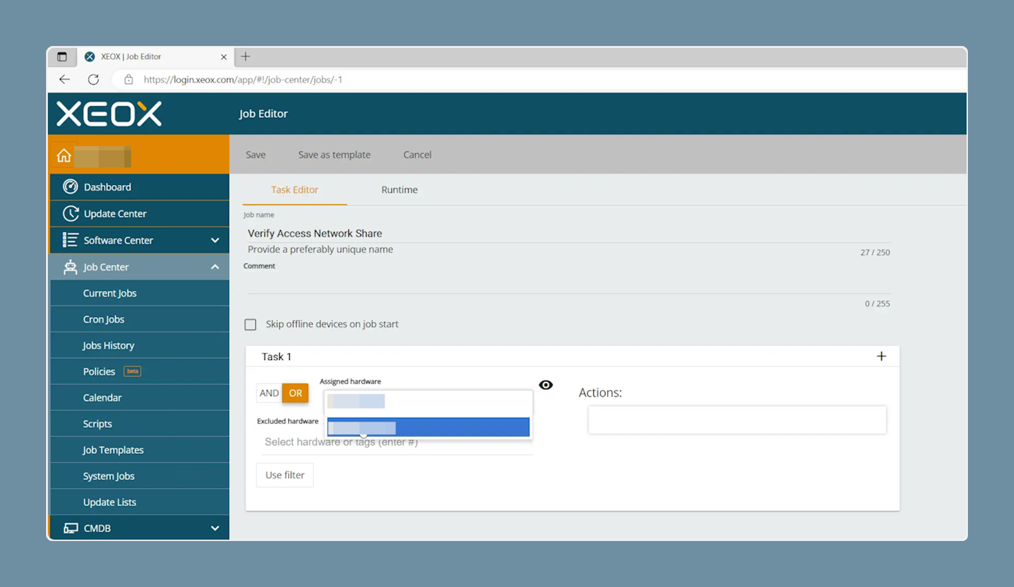
Task: Switch to the Task Editor tab
Action: point(295,190)
